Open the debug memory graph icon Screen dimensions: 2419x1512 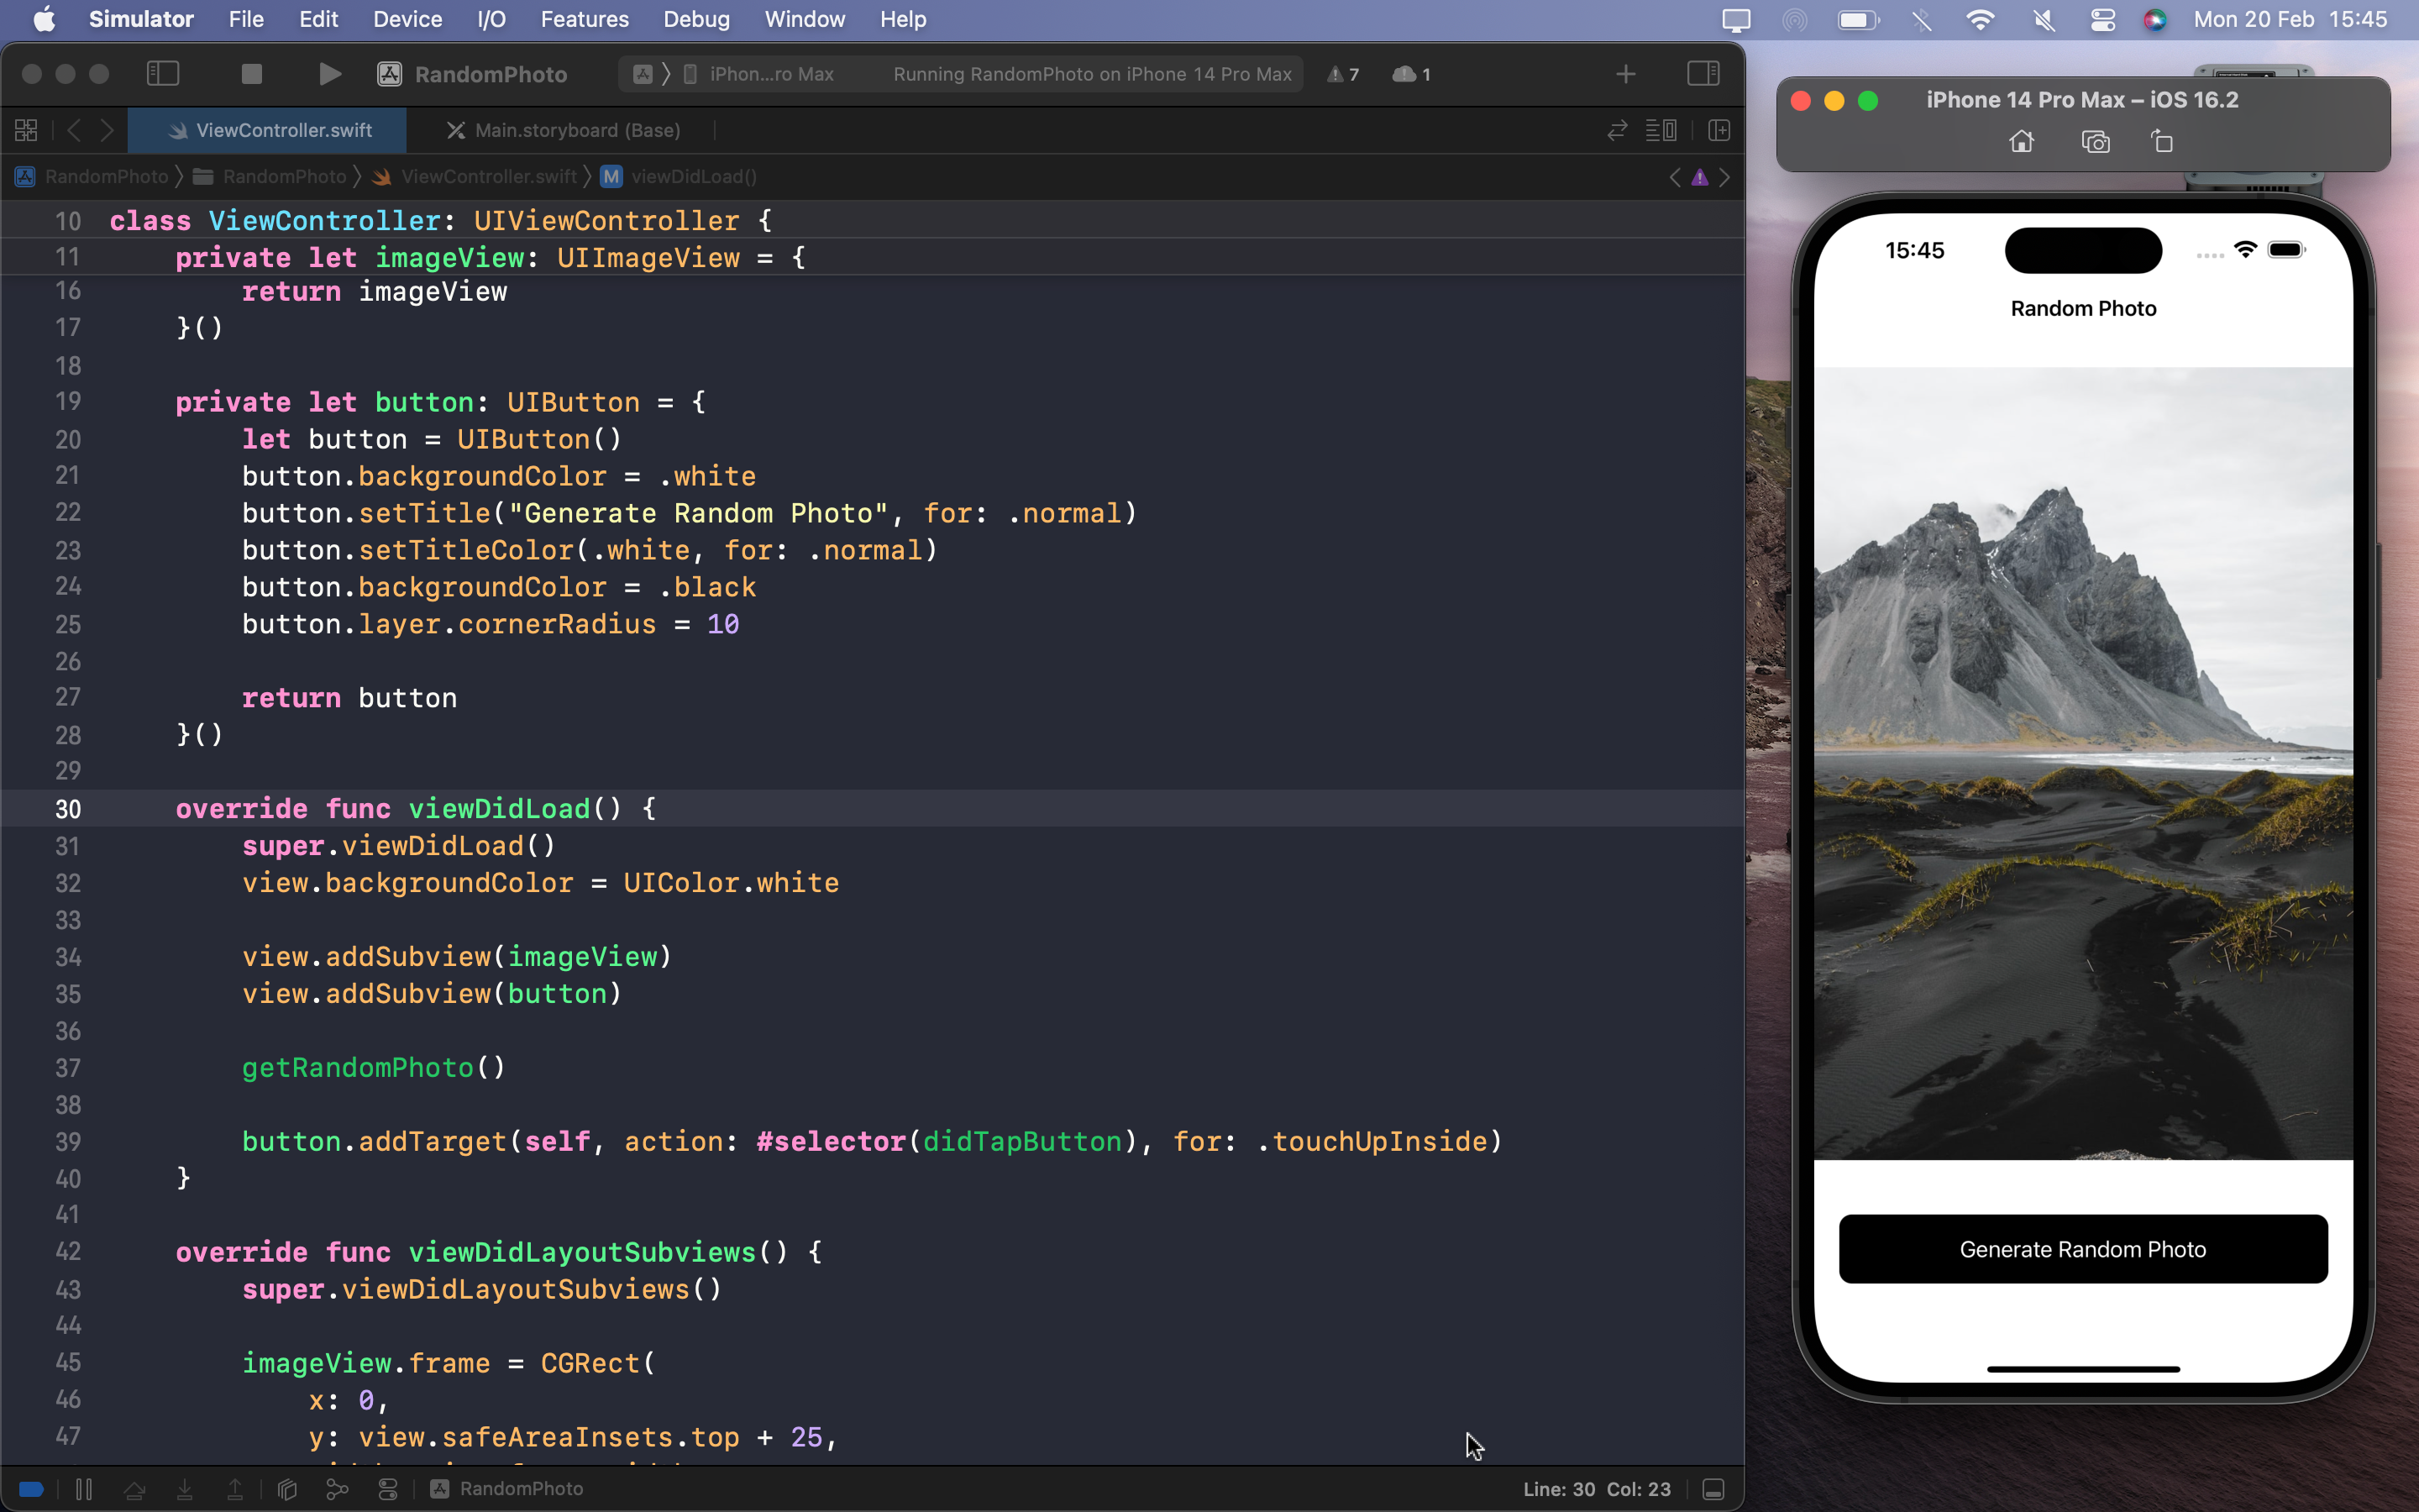(x=337, y=1489)
